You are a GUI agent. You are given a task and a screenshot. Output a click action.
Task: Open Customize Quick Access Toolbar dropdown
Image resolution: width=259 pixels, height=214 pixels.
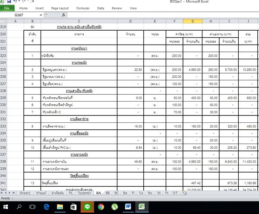33,1
